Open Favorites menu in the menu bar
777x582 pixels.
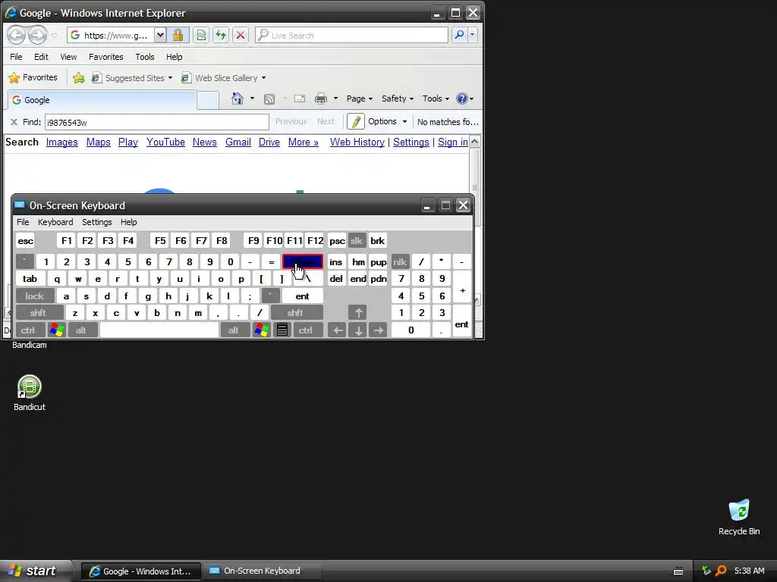[106, 57]
